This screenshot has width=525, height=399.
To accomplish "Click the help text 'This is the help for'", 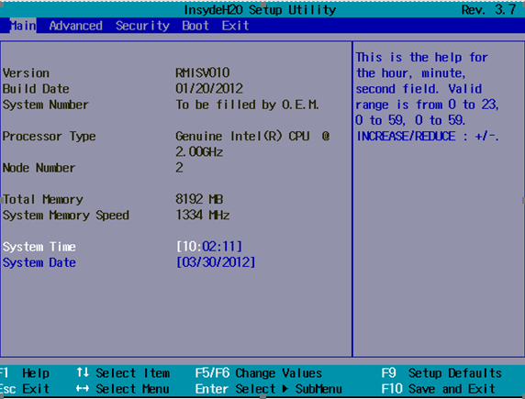I will pos(421,57).
